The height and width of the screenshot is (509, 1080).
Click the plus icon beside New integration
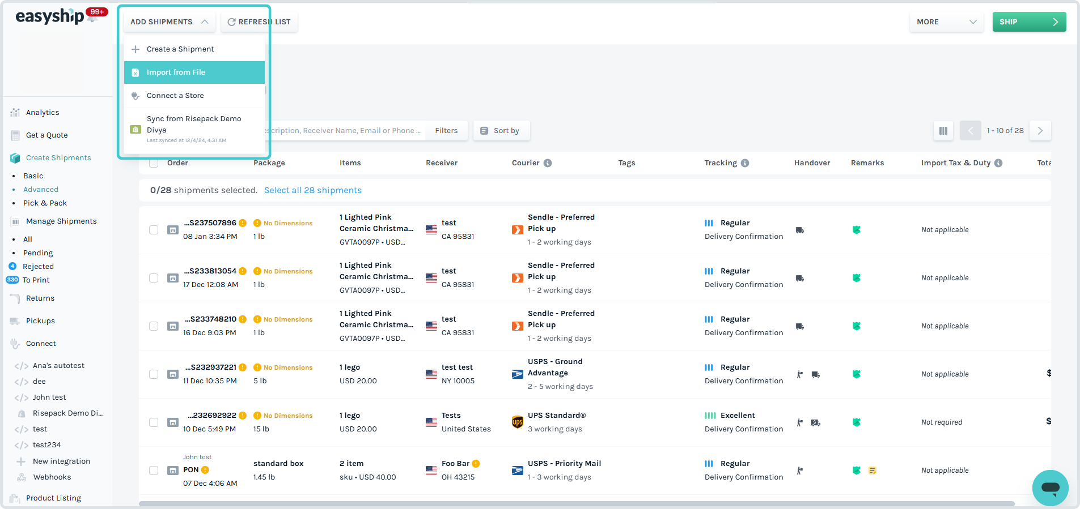[21, 461]
